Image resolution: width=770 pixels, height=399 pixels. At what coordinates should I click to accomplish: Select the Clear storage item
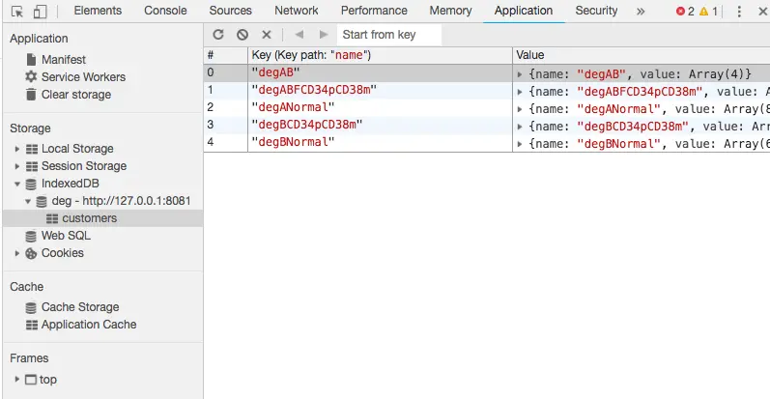(75, 95)
